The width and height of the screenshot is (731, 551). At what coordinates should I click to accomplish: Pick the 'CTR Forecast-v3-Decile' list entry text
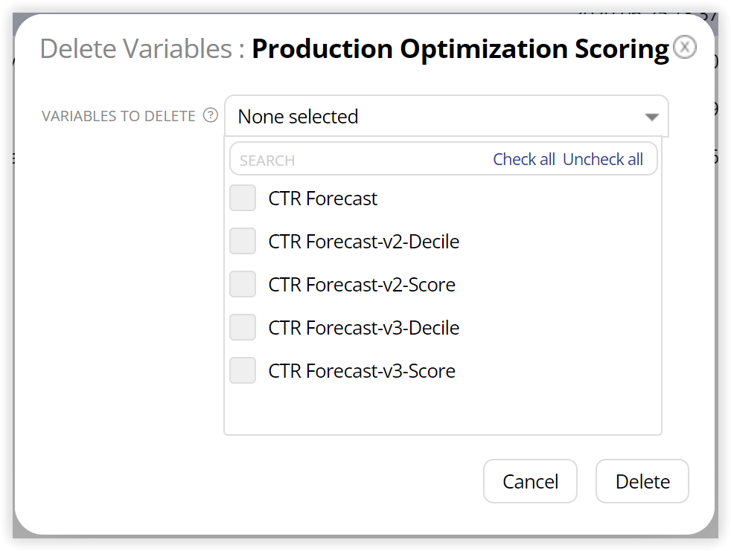point(364,328)
